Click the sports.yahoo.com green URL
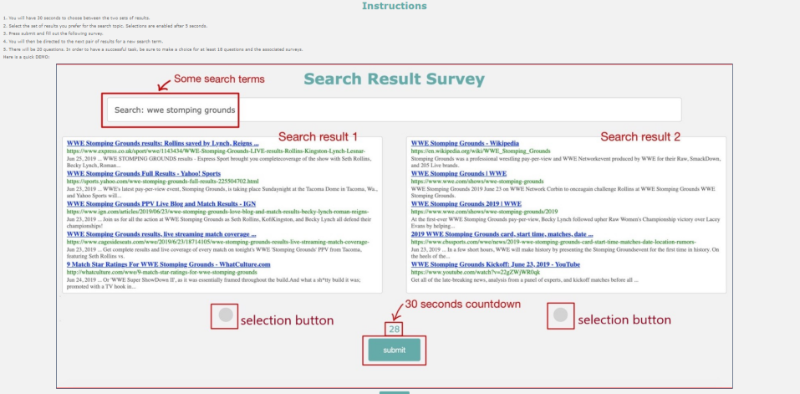800x394 pixels. point(163,182)
